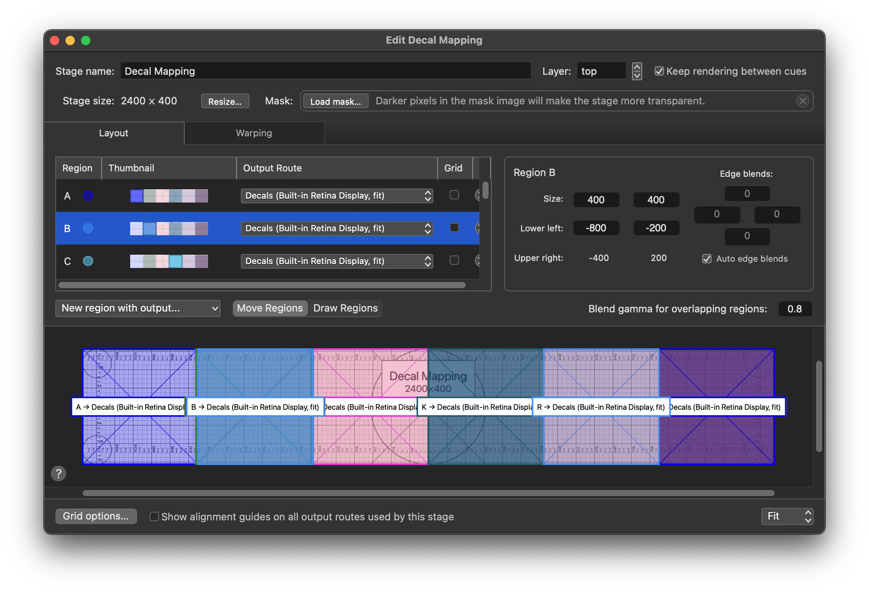Open New region with output dropdown
Image resolution: width=869 pixels, height=592 pixels.
click(138, 308)
